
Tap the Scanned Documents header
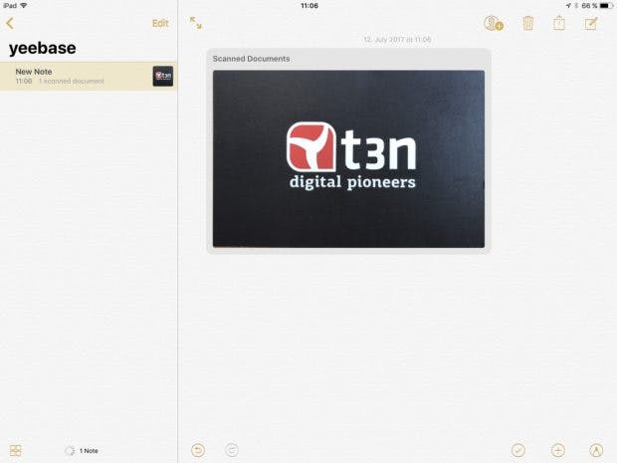click(x=251, y=59)
